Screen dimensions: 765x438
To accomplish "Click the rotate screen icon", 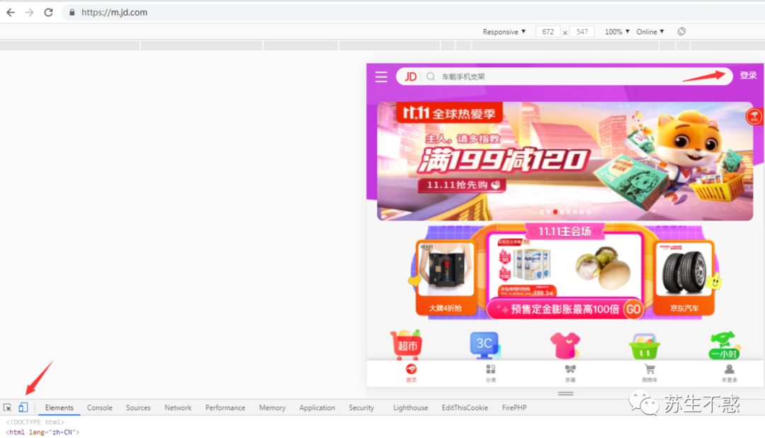I will point(681,32).
